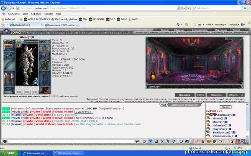Screen dimensions: 251x156
Task: Switch to the Системные сообщения chat tab
Action: point(184,105)
